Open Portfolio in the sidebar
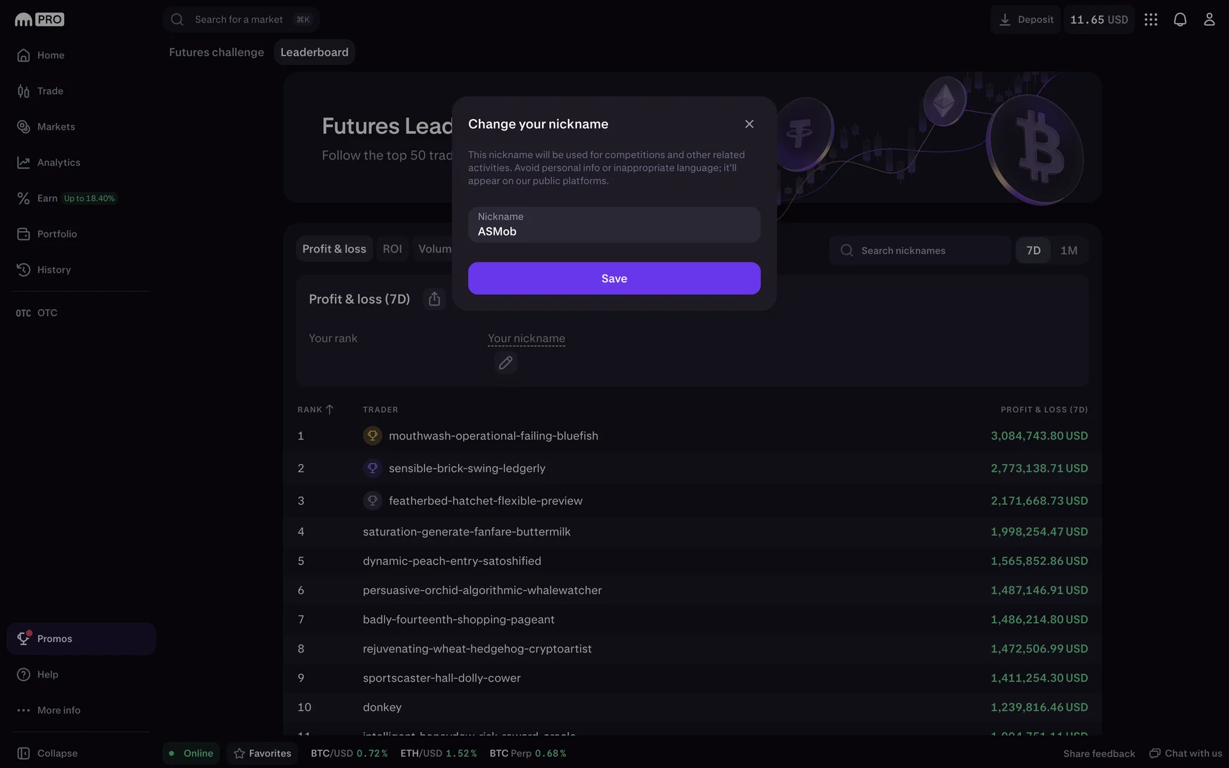Screen dimensions: 1229x768 pyautogui.click(x=56, y=234)
